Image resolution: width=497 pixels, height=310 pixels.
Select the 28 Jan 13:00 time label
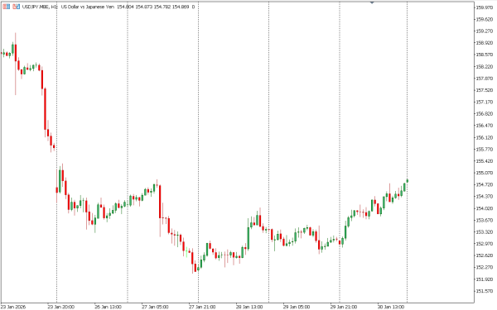(x=249, y=307)
